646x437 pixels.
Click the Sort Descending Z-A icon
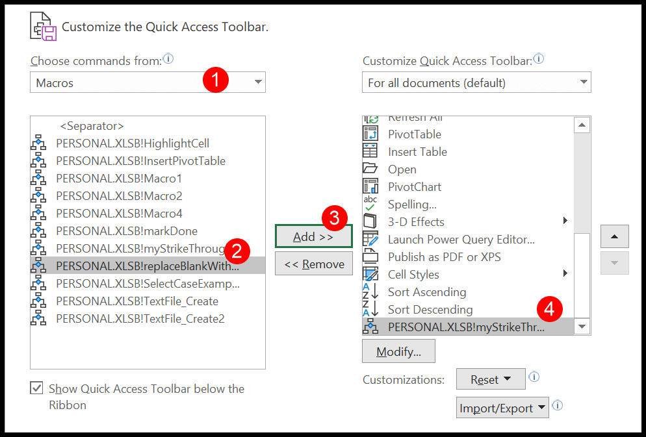[x=370, y=309]
